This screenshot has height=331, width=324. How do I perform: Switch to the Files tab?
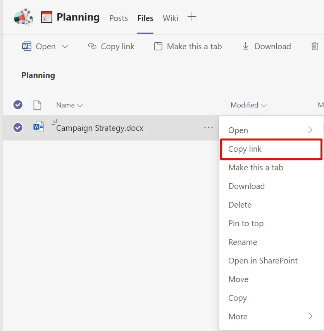pyautogui.click(x=145, y=18)
